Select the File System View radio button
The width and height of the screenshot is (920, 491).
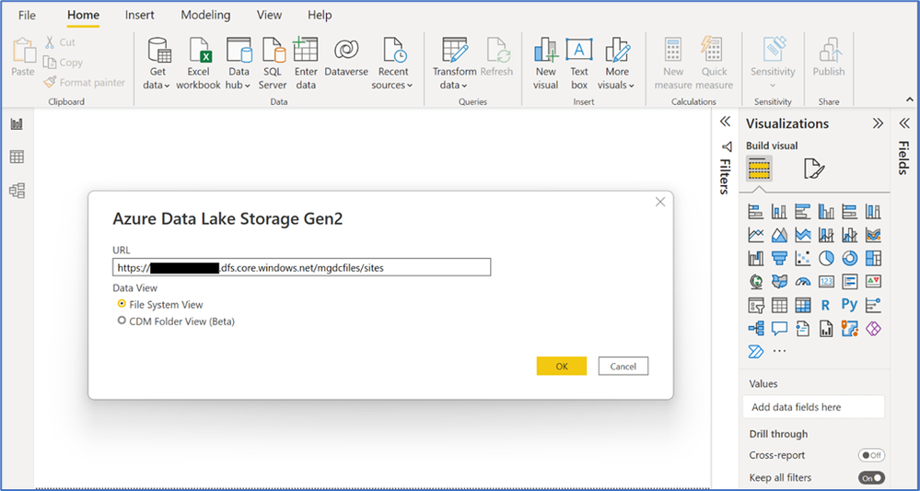point(122,304)
